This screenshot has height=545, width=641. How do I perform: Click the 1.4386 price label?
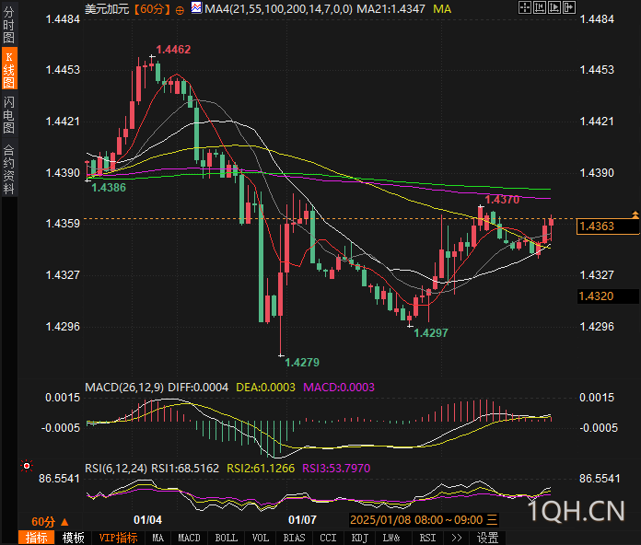pos(109,188)
